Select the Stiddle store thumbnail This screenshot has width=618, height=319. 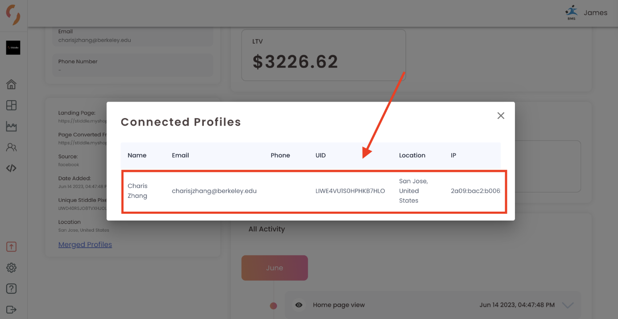[x=13, y=48]
